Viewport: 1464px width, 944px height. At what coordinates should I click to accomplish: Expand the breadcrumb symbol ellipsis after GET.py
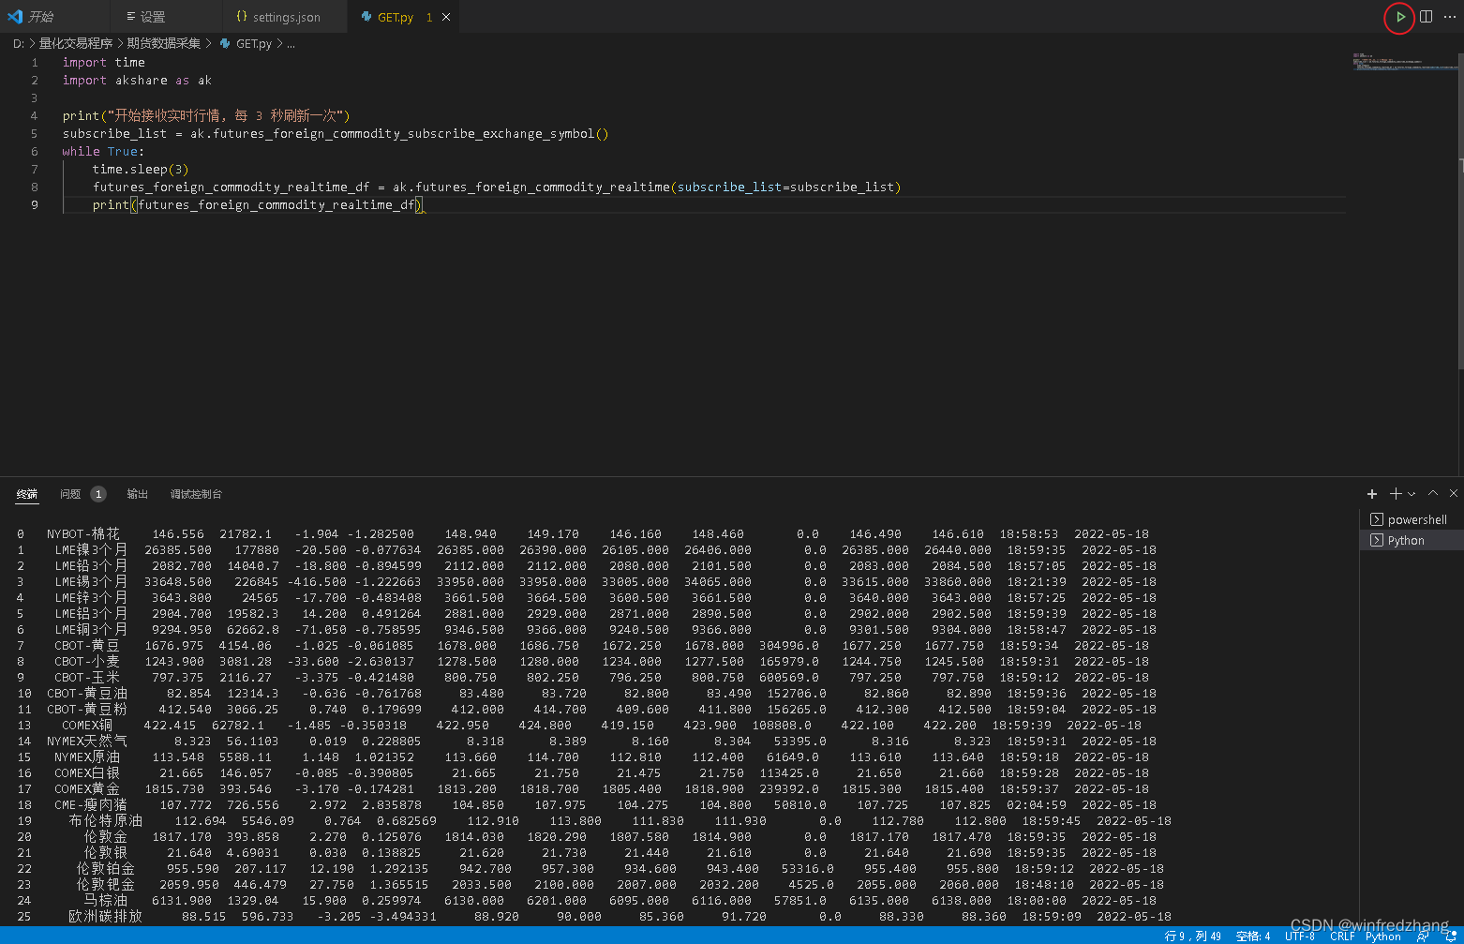point(291,43)
